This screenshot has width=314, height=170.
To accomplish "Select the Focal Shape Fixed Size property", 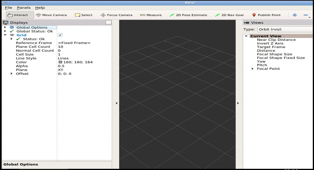I will (281, 58).
